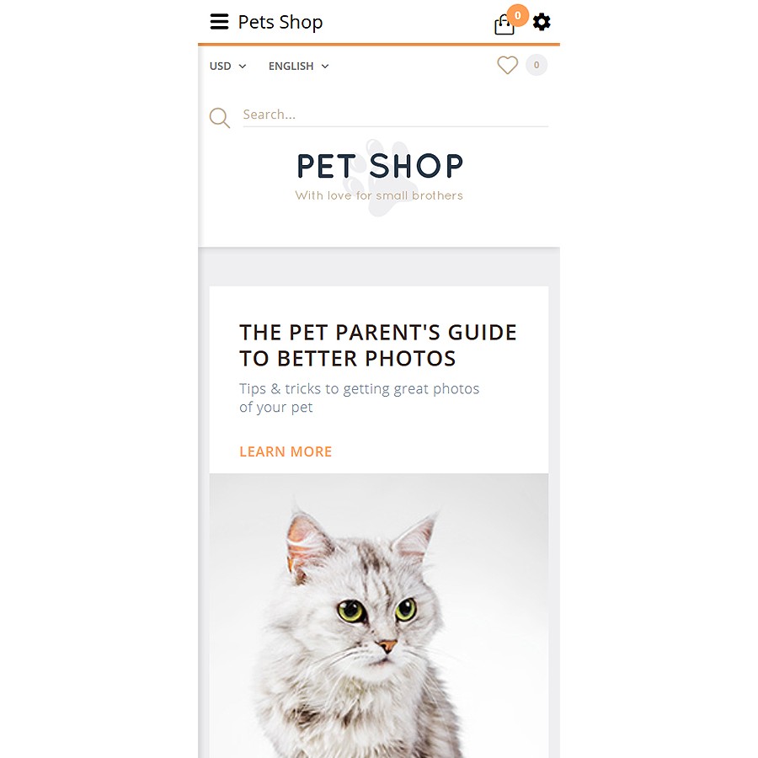758x758 pixels.
Task: Click the LEARN MORE link
Action: 286,451
